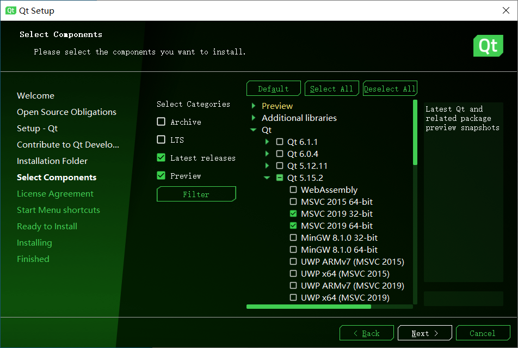Go to previous page with Back
Image resolution: width=518 pixels, height=348 pixels.
point(367,333)
